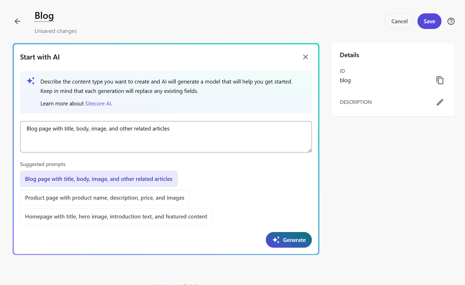Click the Start with AI heading
The height and width of the screenshot is (285, 465).
tap(40, 57)
